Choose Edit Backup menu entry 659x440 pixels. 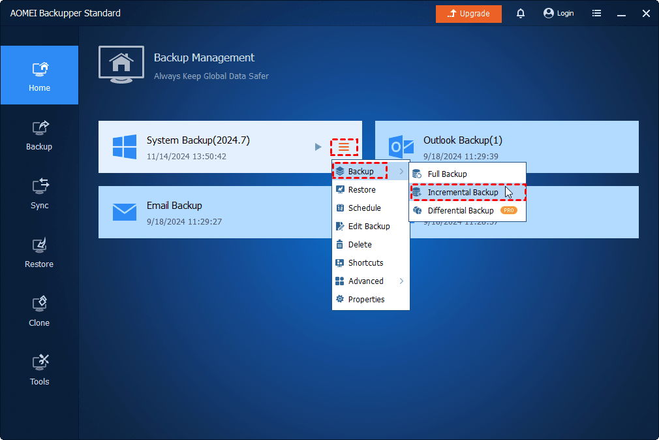click(x=371, y=227)
